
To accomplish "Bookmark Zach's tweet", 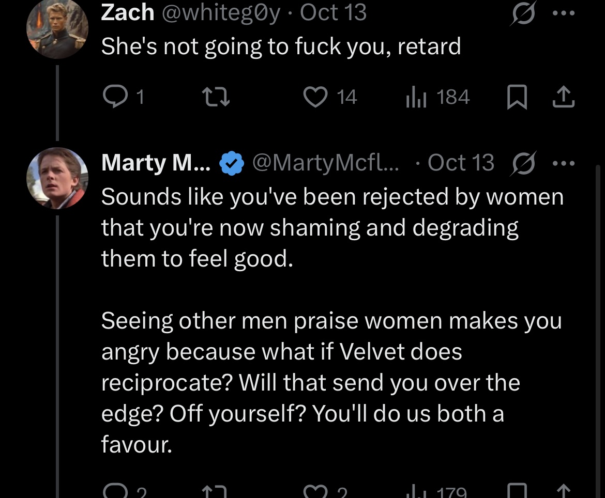I will point(517,97).
